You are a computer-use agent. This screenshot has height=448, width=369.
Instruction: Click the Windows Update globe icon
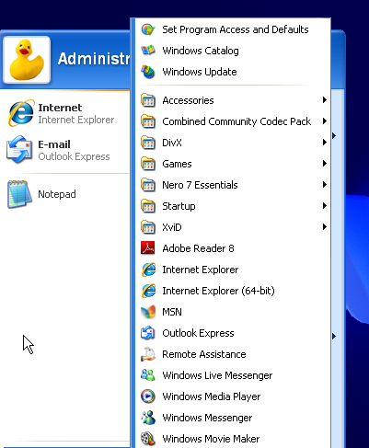point(148,72)
